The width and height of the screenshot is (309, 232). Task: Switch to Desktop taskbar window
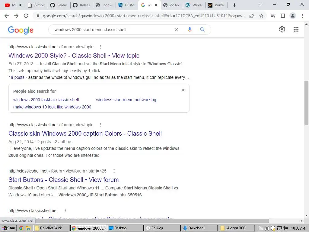pos(125,228)
